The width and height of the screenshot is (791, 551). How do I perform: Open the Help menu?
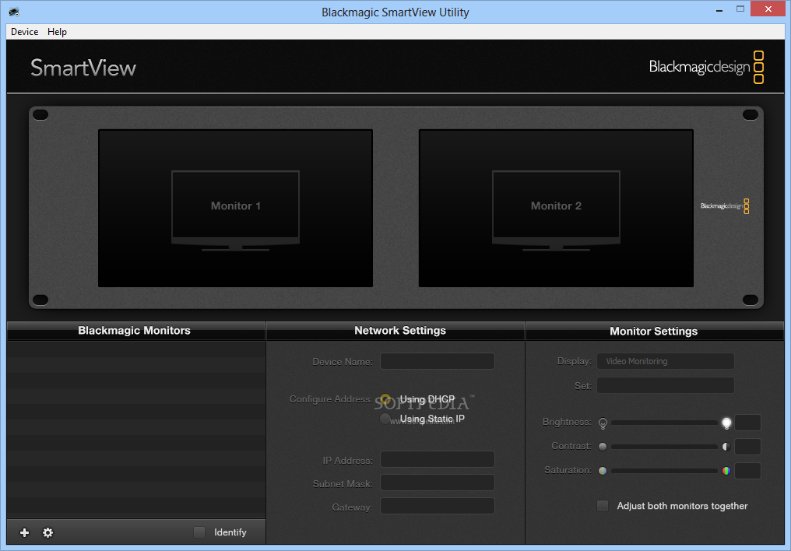point(57,32)
